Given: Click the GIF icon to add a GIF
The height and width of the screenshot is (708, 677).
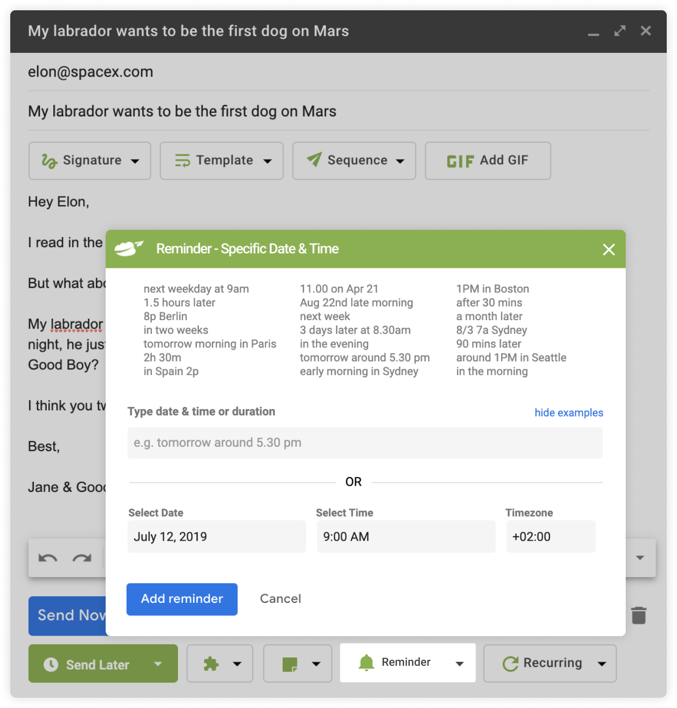Looking at the screenshot, I should [460, 161].
